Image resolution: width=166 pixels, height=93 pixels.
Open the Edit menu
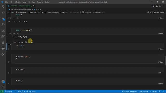(x=11, y=2)
